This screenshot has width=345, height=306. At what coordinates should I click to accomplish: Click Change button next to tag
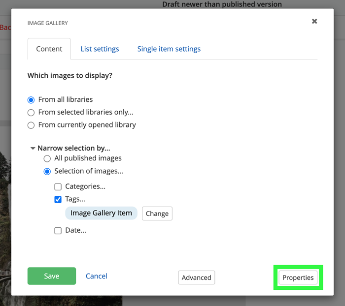(x=157, y=214)
